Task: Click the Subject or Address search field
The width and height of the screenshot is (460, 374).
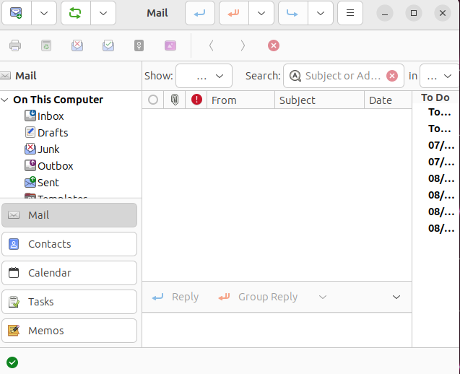Action: pyautogui.click(x=342, y=76)
